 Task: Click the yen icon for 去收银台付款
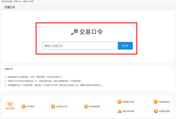(x=53, y=106)
